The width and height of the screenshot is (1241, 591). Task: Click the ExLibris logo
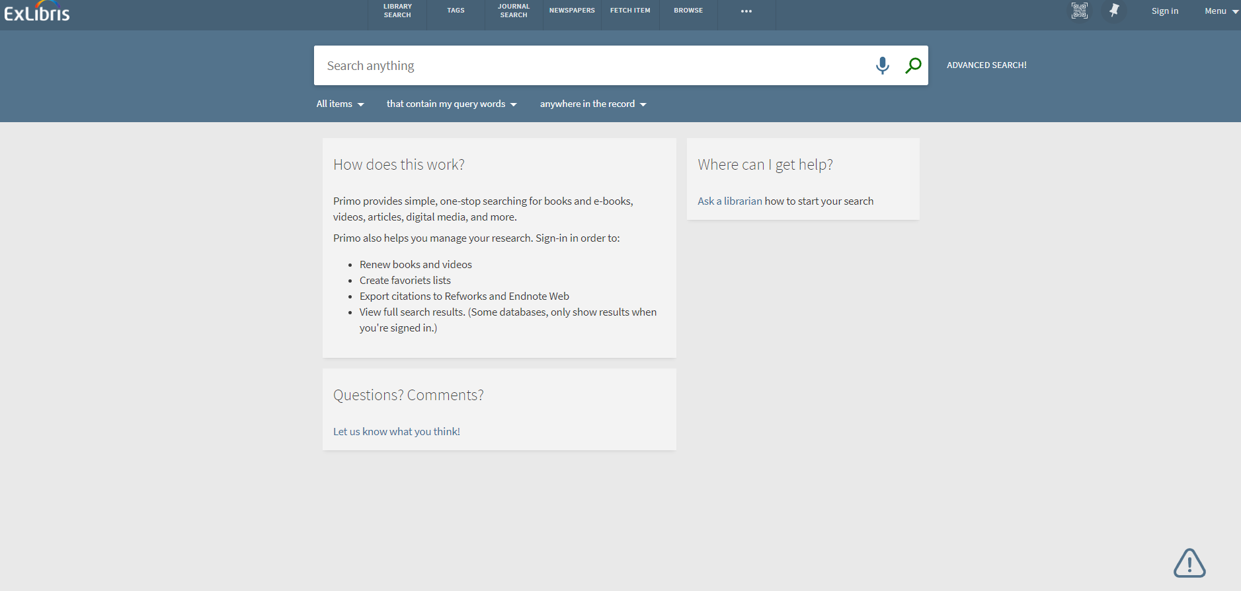(x=37, y=12)
